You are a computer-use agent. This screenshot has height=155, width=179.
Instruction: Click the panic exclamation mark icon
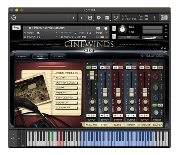pos(154,18)
